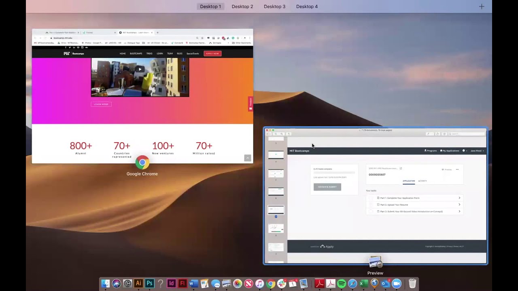Open Adobe InDesign from the Dock
518x291 pixels.
(x=171, y=284)
